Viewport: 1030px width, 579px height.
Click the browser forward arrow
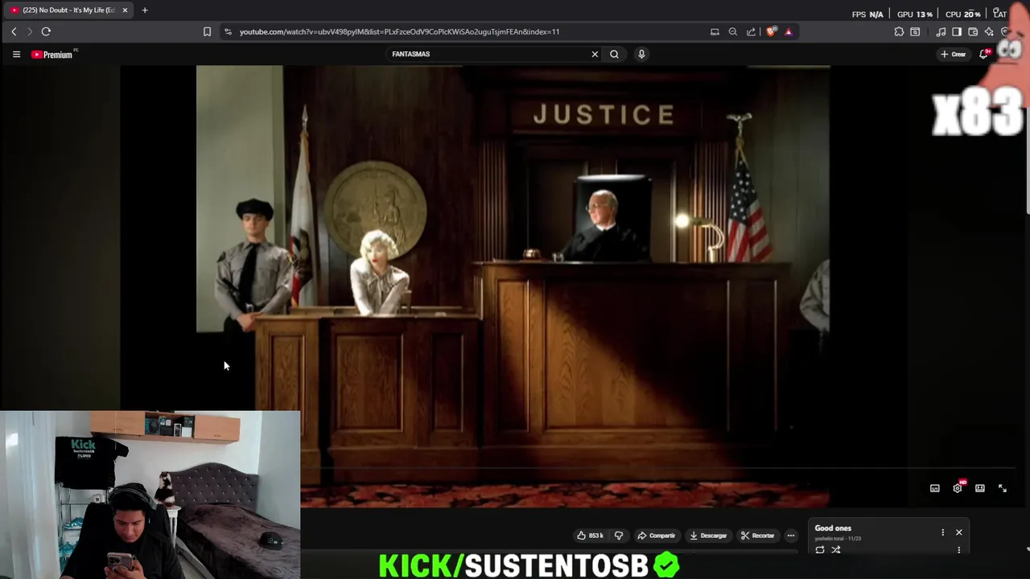point(30,31)
